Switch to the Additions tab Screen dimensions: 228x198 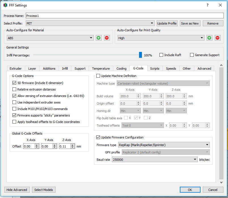click(x=49, y=69)
